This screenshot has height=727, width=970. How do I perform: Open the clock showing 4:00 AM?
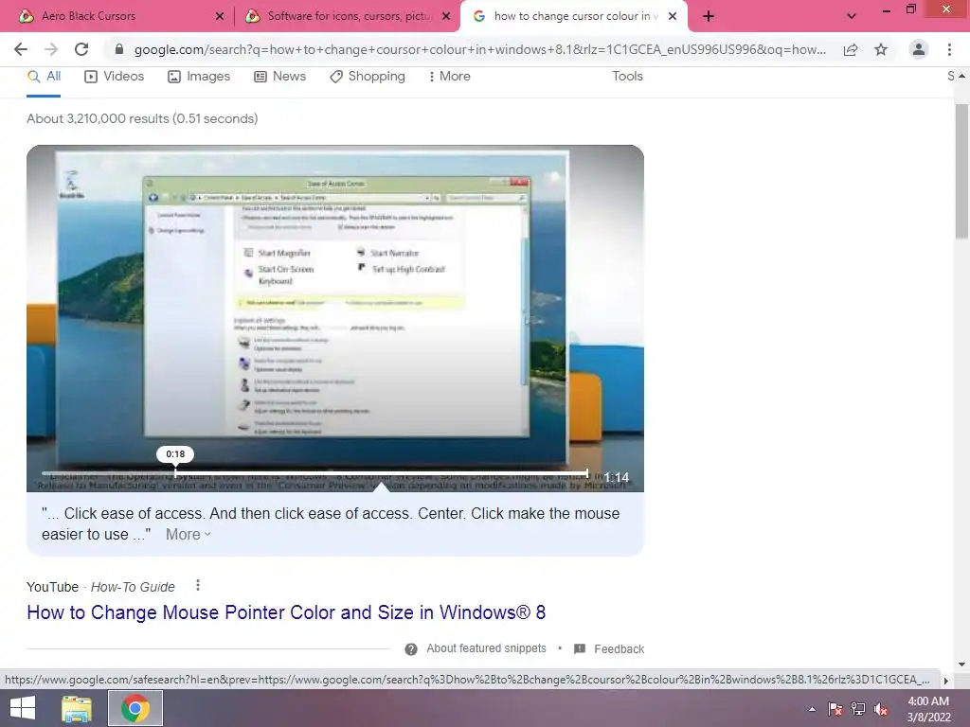(x=928, y=709)
